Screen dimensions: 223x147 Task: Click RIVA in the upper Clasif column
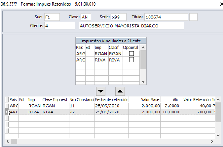[x=116, y=60]
